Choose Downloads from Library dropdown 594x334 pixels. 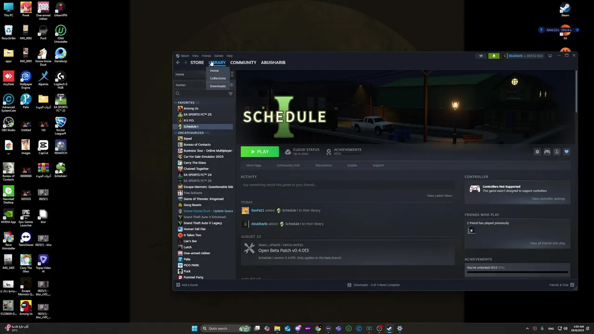click(218, 86)
